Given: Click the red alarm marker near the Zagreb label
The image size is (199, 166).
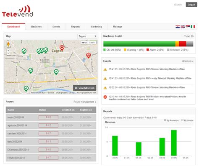Looking at the screenshot, I should coord(62,48).
